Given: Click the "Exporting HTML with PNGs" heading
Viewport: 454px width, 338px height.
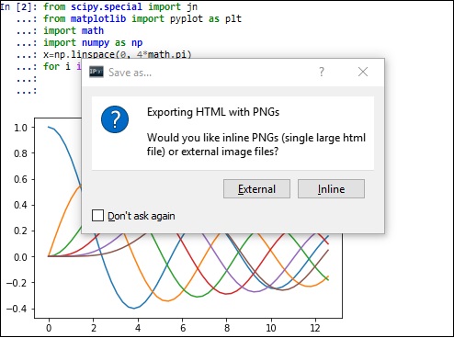Looking at the screenshot, I should point(213,112).
